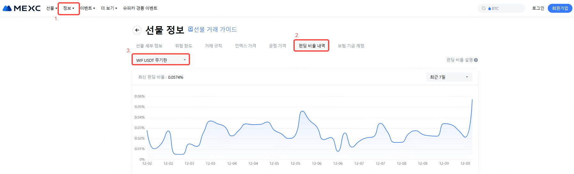Screen dimensions: 574x174
Task: Click the back arrow beside 선물 정보
Action: tap(137, 30)
